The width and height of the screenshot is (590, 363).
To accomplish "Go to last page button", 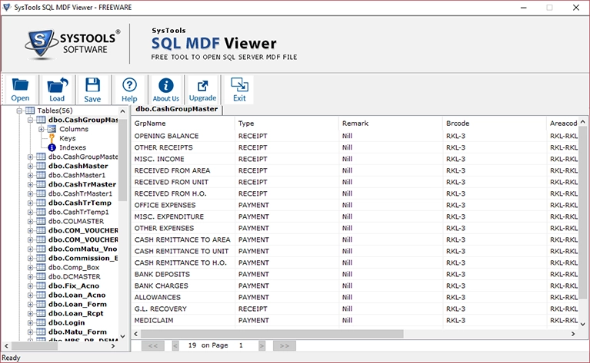I will point(285,345).
